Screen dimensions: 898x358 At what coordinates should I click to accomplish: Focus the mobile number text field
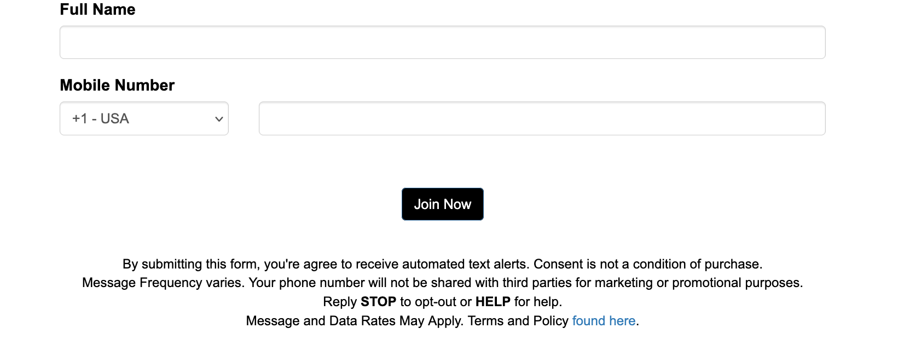pyautogui.click(x=542, y=118)
